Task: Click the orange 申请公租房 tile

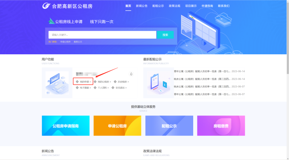Action: pos(117,126)
